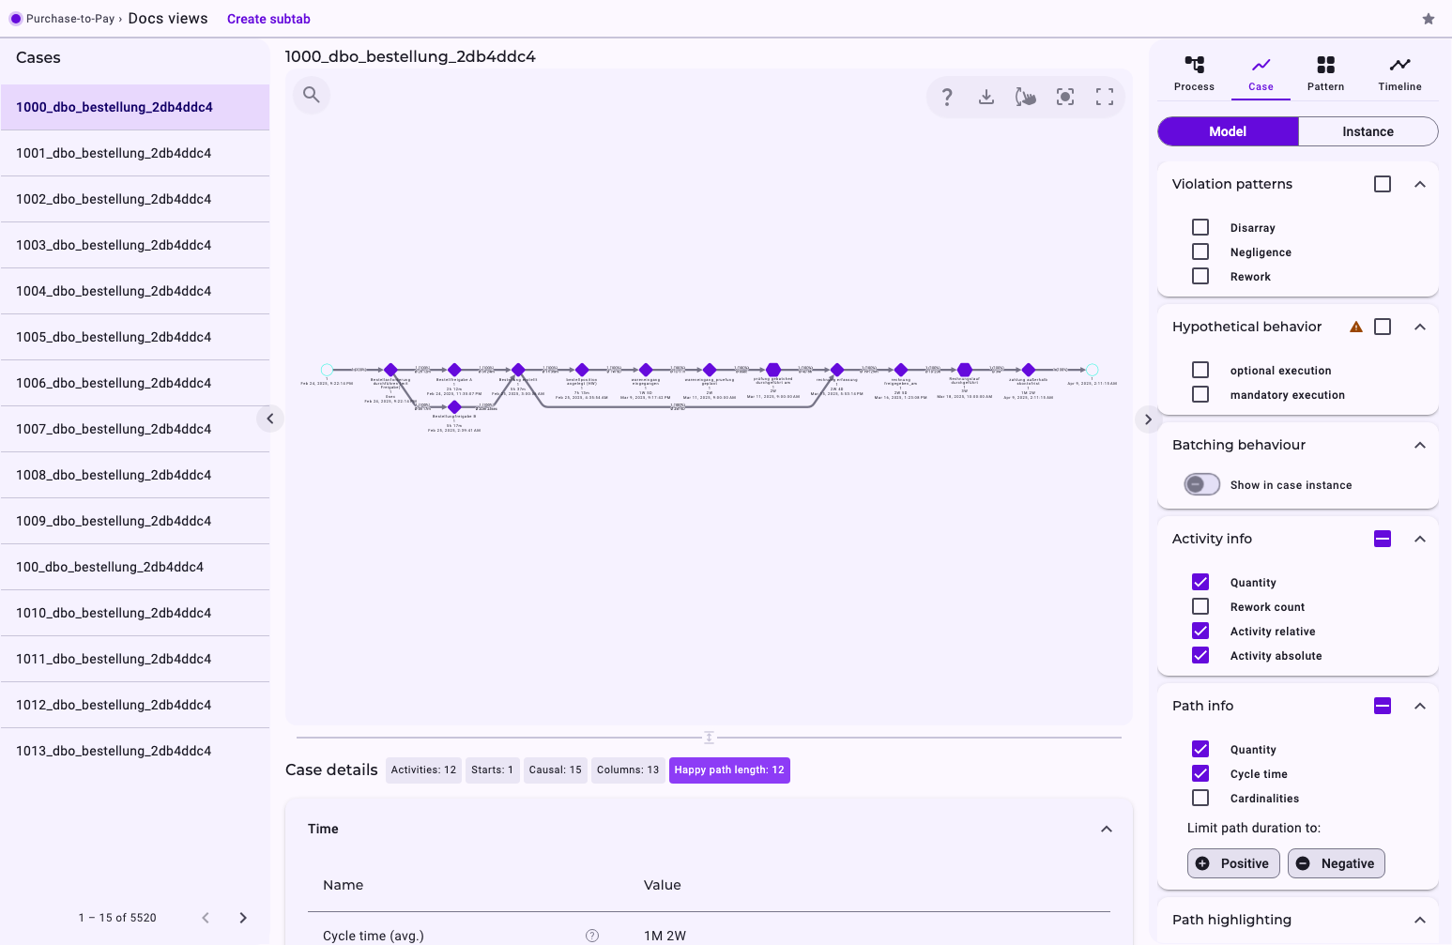This screenshot has width=1452, height=945.
Task: Open the Process view tab
Action: tap(1194, 73)
